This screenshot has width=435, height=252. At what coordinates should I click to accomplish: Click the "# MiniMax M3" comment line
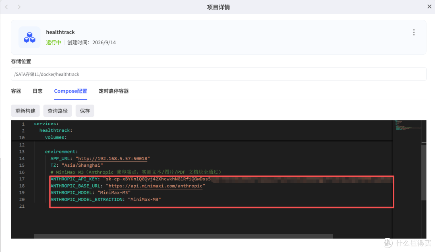click(x=136, y=172)
